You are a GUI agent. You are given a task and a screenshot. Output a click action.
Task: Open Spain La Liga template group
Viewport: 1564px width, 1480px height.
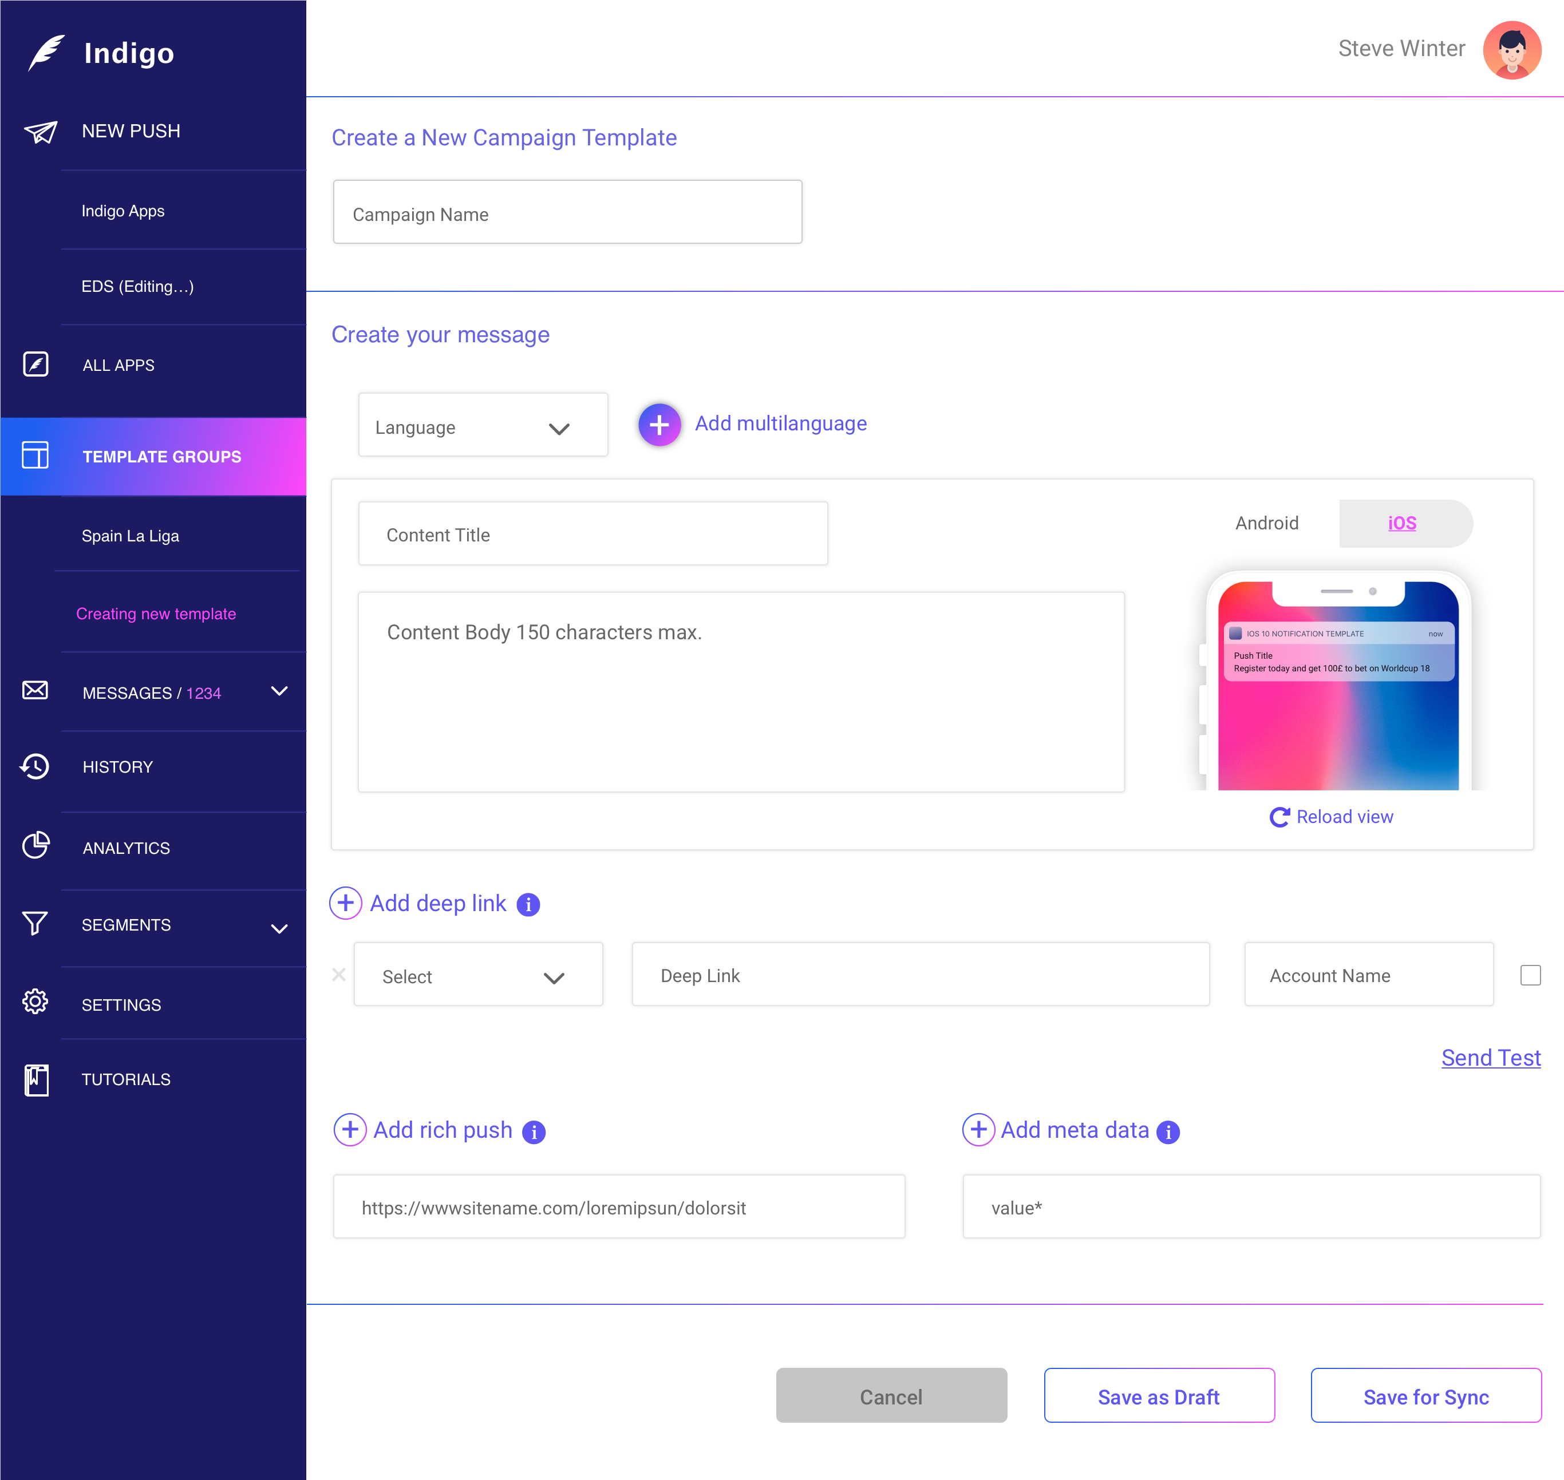(130, 536)
